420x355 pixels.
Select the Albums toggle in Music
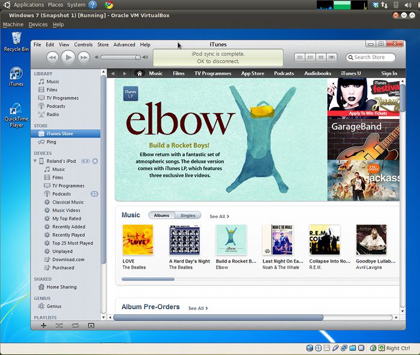tap(161, 215)
